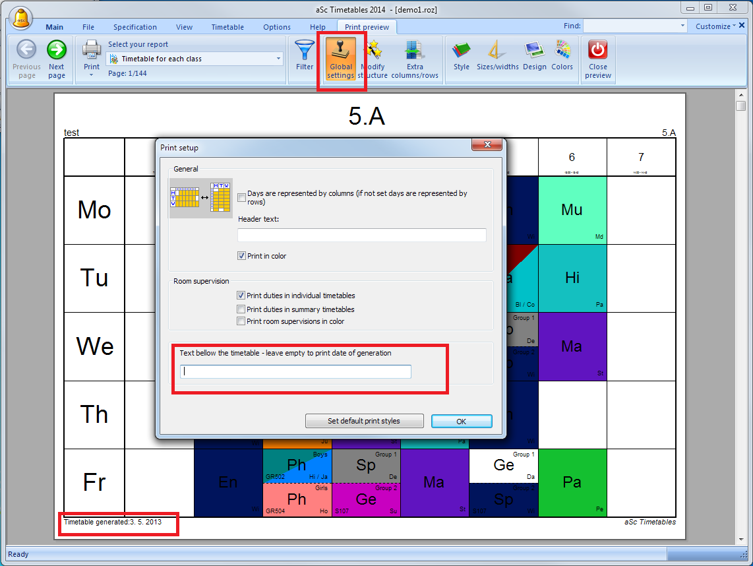Enable days represented by columns checkbox
The width and height of the screenshot is (753, 566).
tap(242, 197)
